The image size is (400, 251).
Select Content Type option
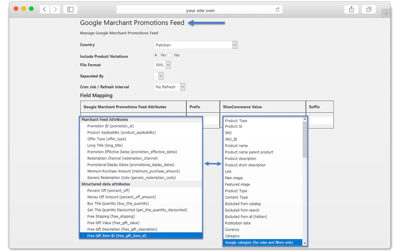click(263, 197)
